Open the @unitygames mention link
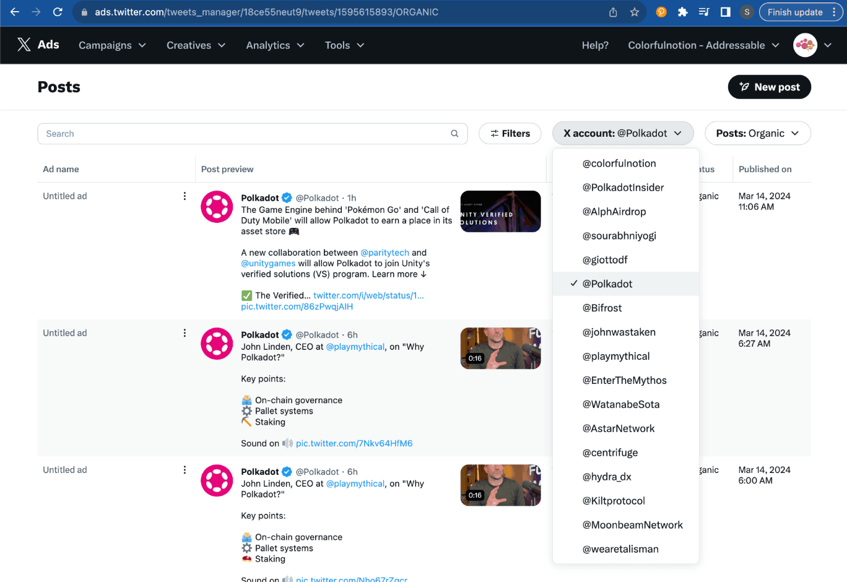 [x=268, y=263]
